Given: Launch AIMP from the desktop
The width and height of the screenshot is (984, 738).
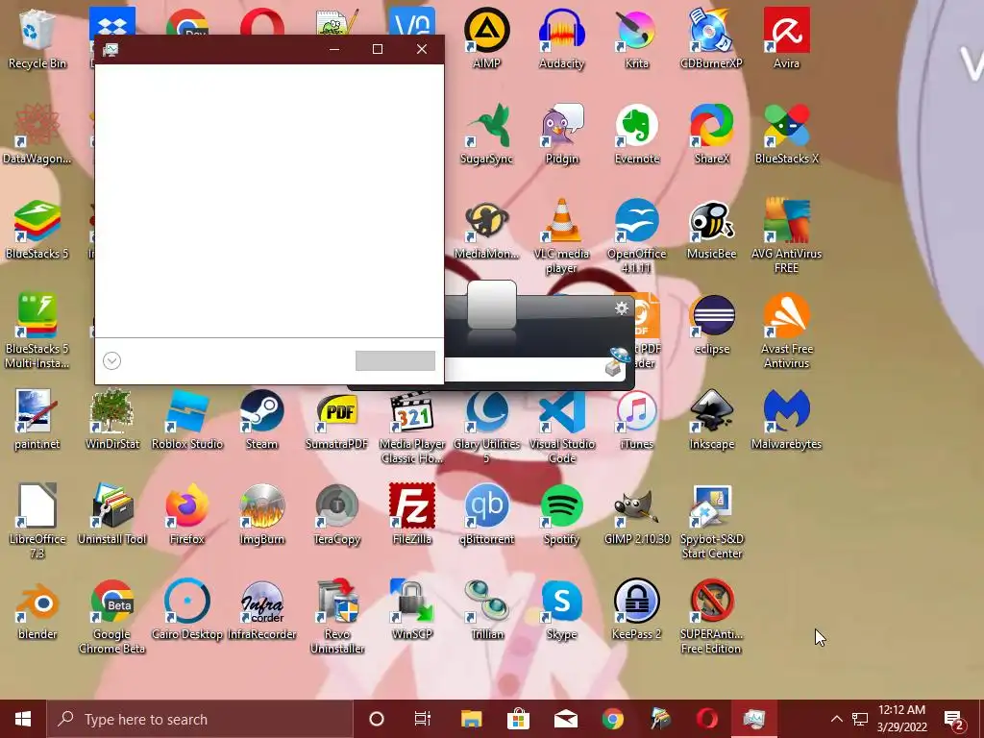Looking at the screenshot, I should coord(486,38).
